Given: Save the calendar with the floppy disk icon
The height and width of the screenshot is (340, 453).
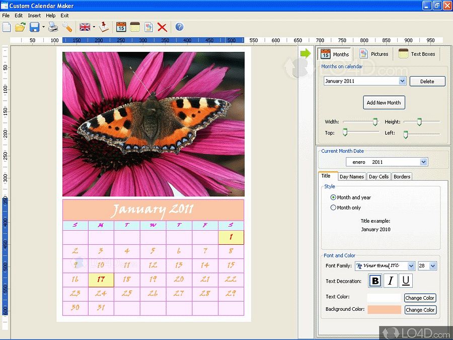Looking at the screenshot, I should 34,27.
